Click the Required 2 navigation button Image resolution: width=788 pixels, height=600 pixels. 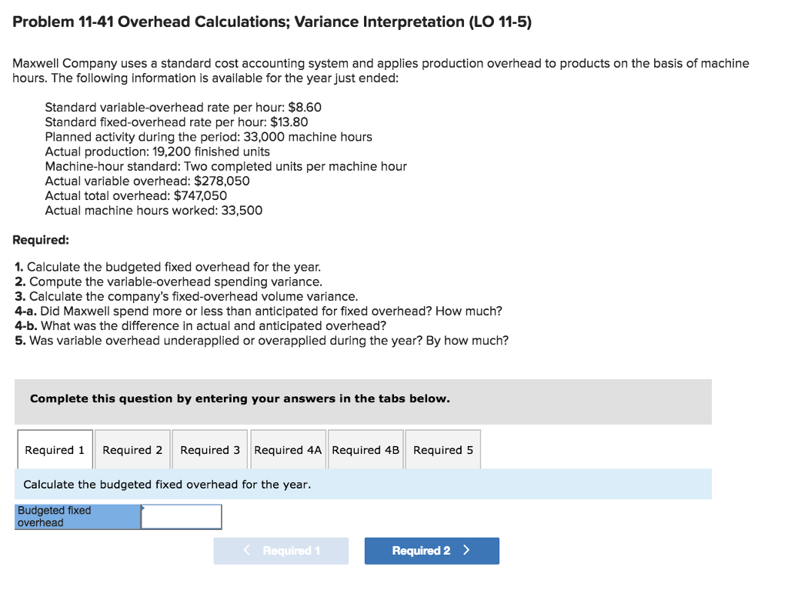coord(432,551)
